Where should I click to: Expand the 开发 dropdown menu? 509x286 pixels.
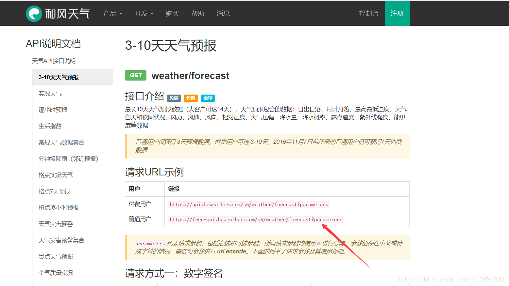(x=144, y=13)
